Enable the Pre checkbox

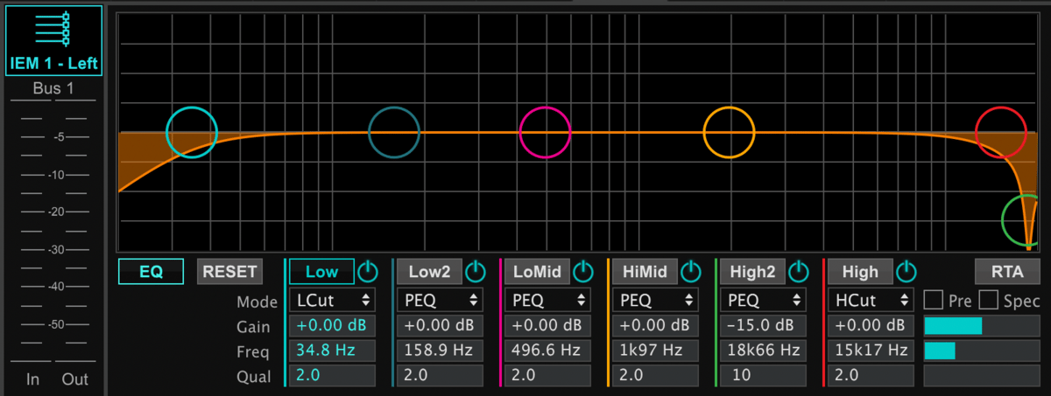[934, 301]
